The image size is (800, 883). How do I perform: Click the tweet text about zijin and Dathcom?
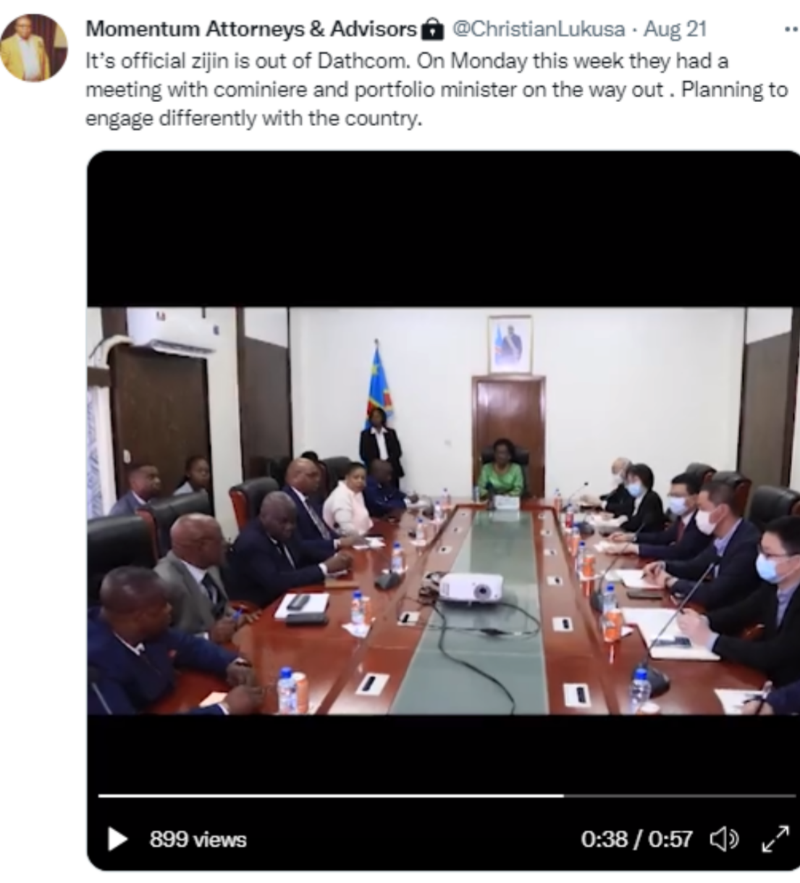click(x=437, y=89)
